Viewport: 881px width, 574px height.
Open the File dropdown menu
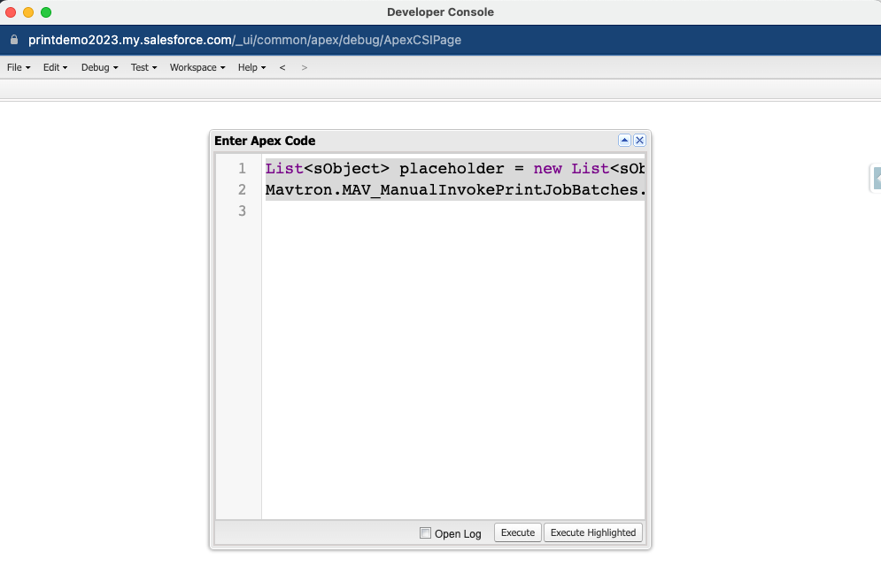coord(19,67)
